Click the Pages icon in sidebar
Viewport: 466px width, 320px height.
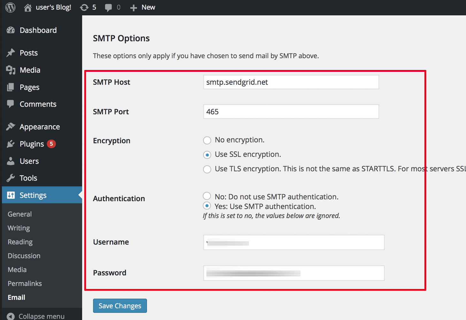tap(11, 87)
